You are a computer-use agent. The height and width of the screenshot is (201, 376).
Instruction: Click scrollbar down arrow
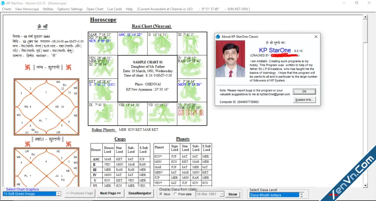365,185
